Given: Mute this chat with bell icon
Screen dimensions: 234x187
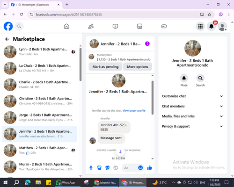Looking at the screenshot, I should coord(184,78).
